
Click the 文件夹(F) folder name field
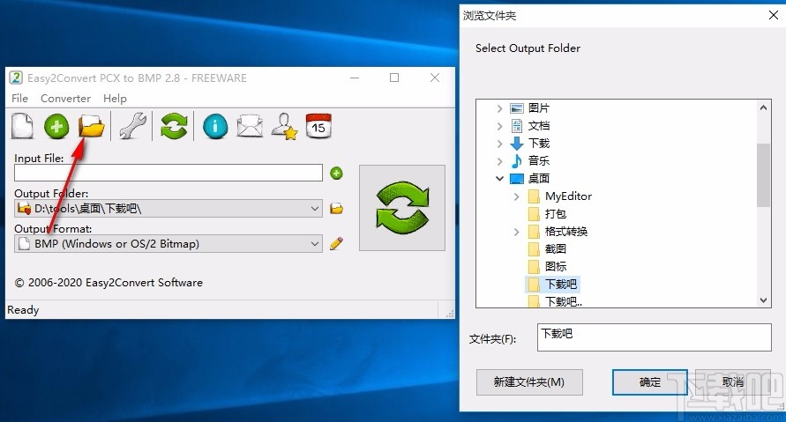click(654, 337)
